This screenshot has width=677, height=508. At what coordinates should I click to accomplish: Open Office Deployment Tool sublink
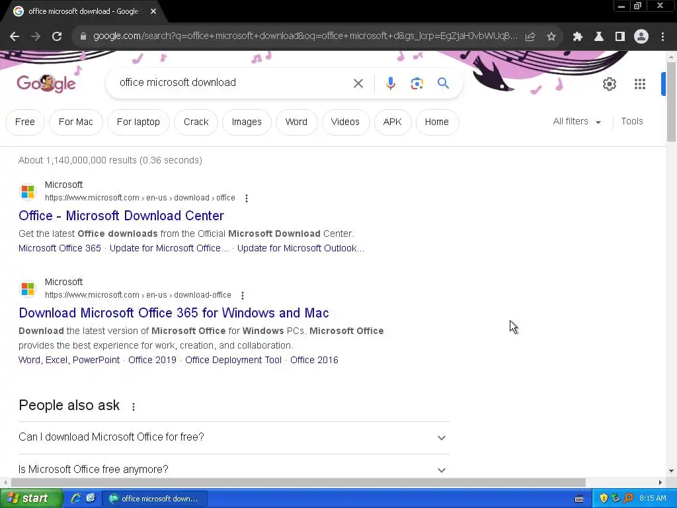click(233, 360)
